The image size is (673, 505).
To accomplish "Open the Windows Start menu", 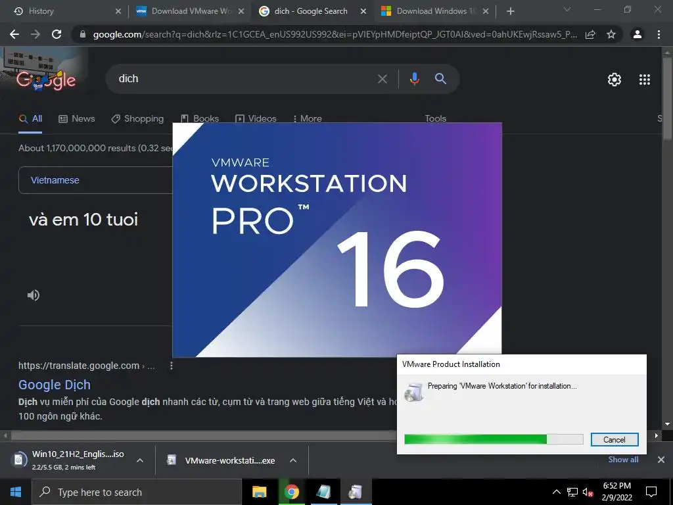I will click(16, 492).
